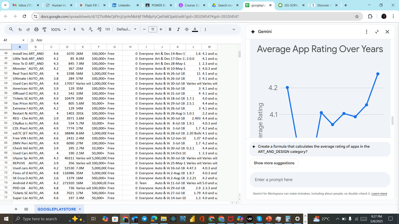Click Show more suggestions button
The height and width of the screenshot is (224, 399).
pos(274,163)
